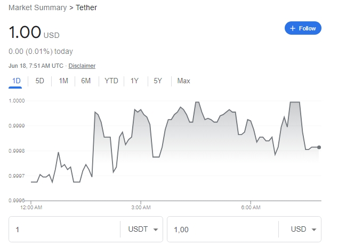Click the USD amount input field

tap(222, 230)
